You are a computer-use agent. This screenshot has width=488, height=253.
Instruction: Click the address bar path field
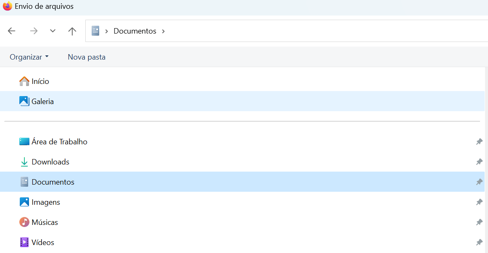(x=287, y=31)
